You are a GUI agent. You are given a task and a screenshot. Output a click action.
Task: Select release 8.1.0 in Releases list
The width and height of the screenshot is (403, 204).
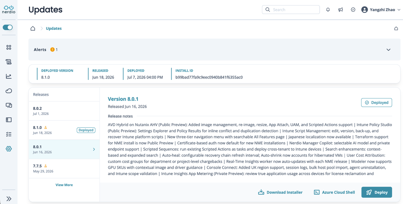(64, 130)
